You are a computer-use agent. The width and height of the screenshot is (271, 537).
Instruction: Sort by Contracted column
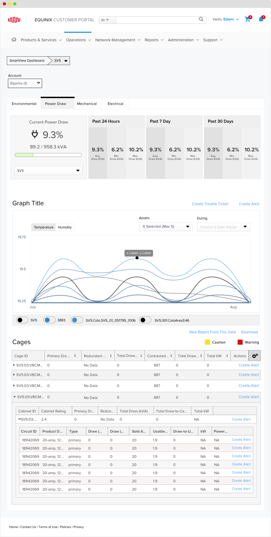[x=171, y=356]
